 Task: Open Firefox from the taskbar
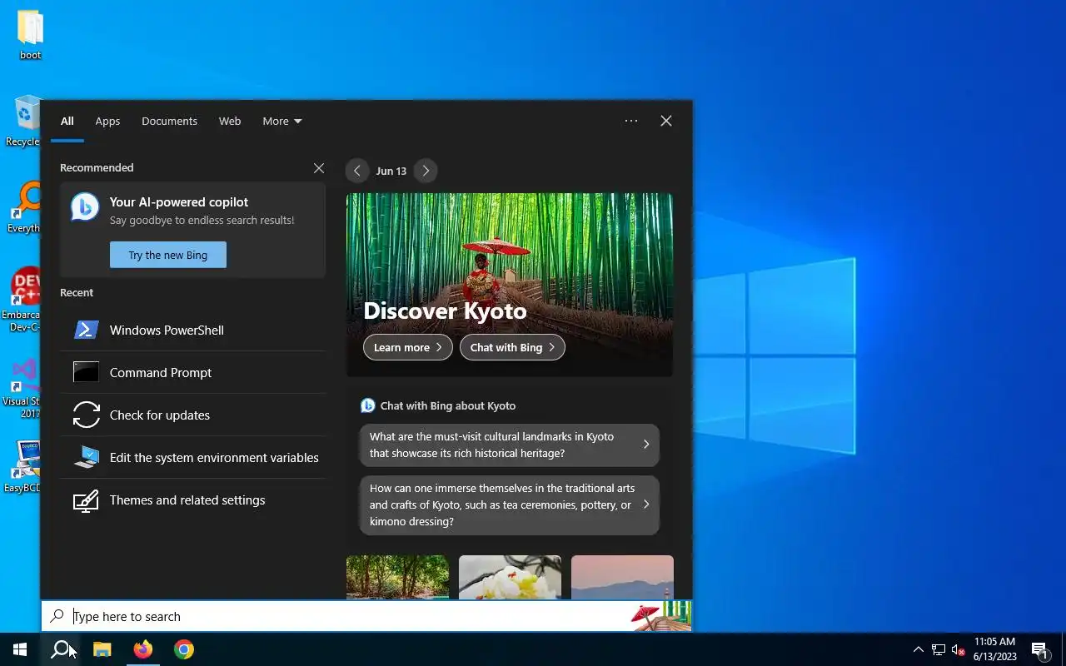tap(143, 649)
